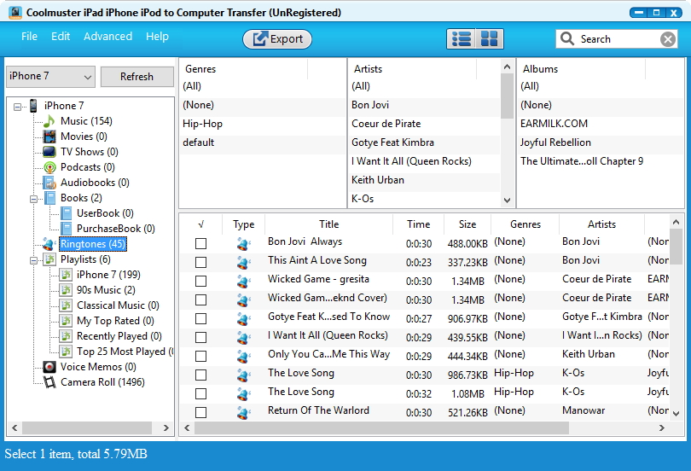Click the sidebar horizontal scrollbar thumb
Image resolution: width=691 pixels, height=471 pixels.
pos(87,427)
